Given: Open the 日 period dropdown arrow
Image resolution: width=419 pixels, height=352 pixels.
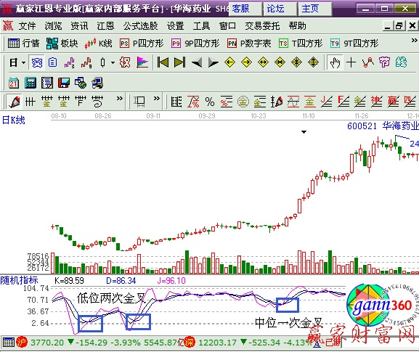Looking at the screenshot, I should click(23, 63).
